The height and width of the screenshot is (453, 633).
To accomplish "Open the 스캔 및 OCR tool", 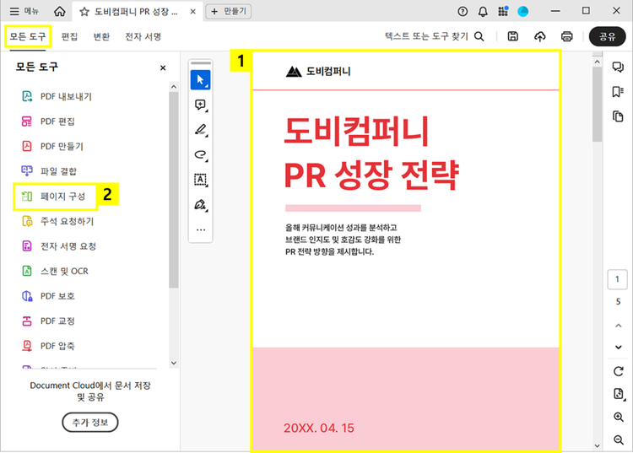I will (x=55, y=271).
